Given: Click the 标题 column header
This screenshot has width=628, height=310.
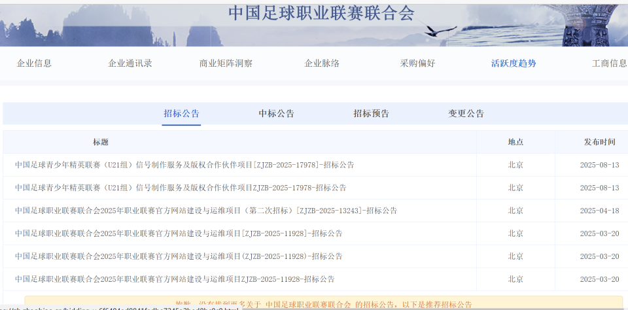Looking at the screenshot, I should 101,142.
